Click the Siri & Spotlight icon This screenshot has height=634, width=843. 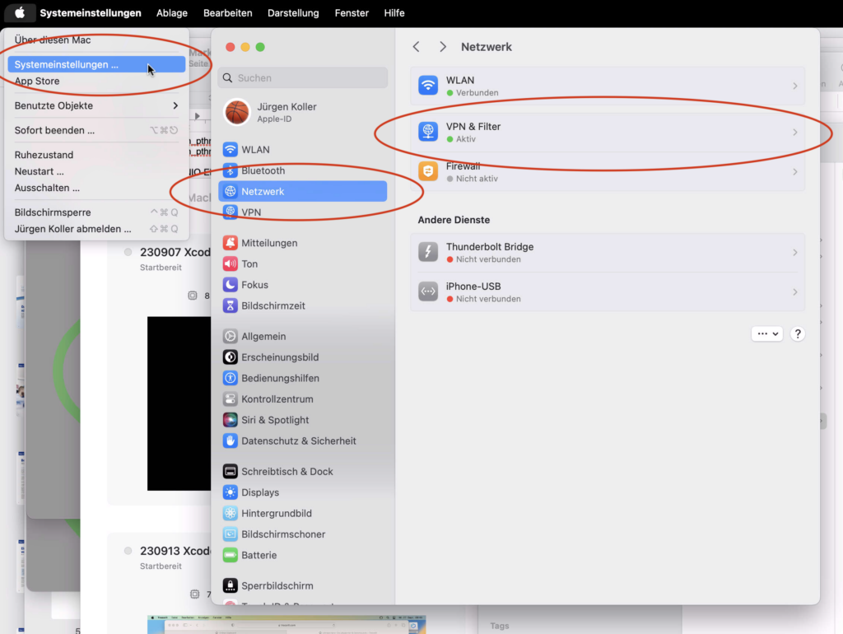231,420
